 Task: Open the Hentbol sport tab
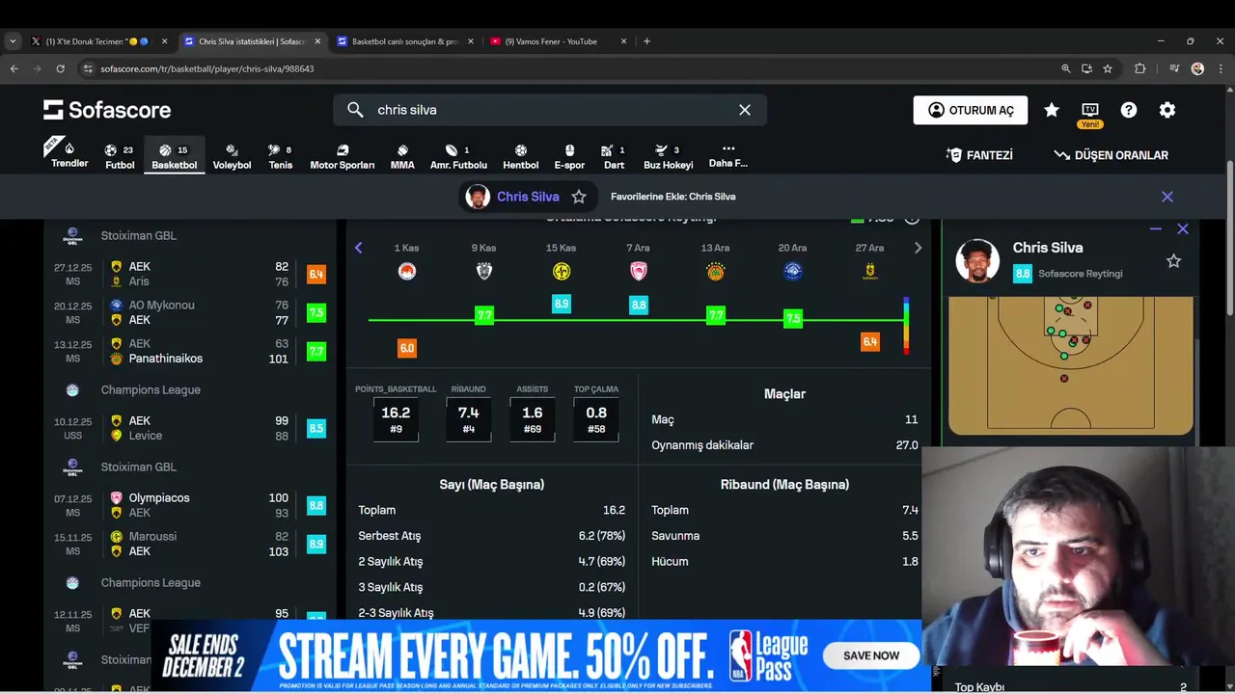tap(521, 156)
